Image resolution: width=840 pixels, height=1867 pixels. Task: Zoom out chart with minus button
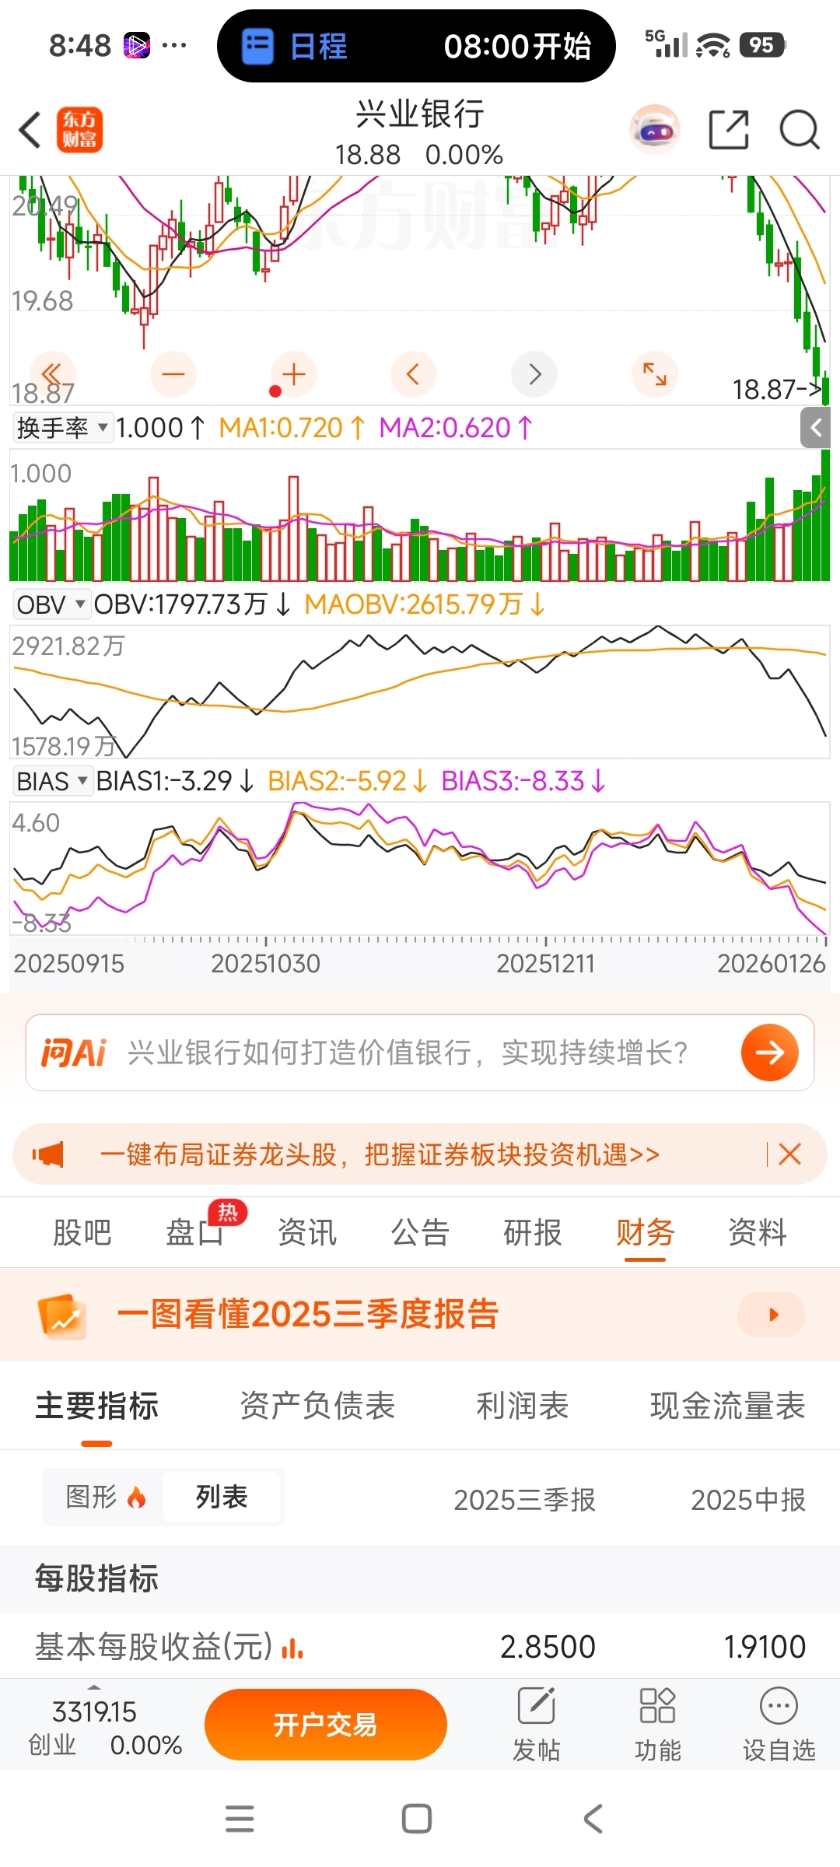pos(173,375)
